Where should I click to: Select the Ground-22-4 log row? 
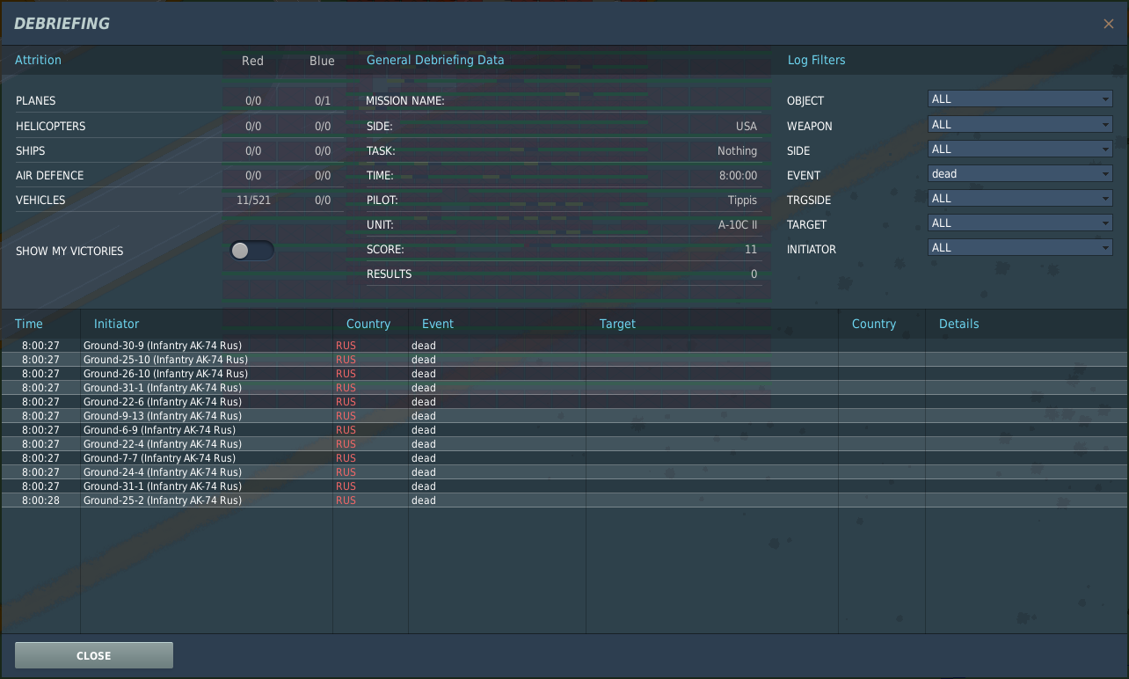pos(564,444)
